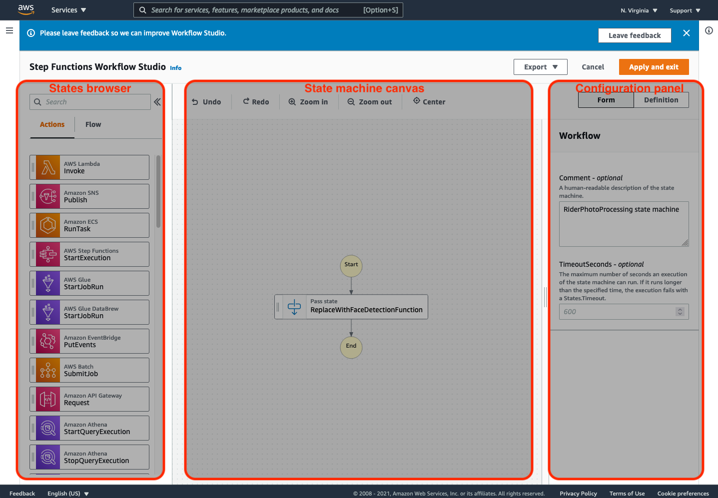
Task: Click the info circle icon at top right
Action: click(x=709, y=30)
